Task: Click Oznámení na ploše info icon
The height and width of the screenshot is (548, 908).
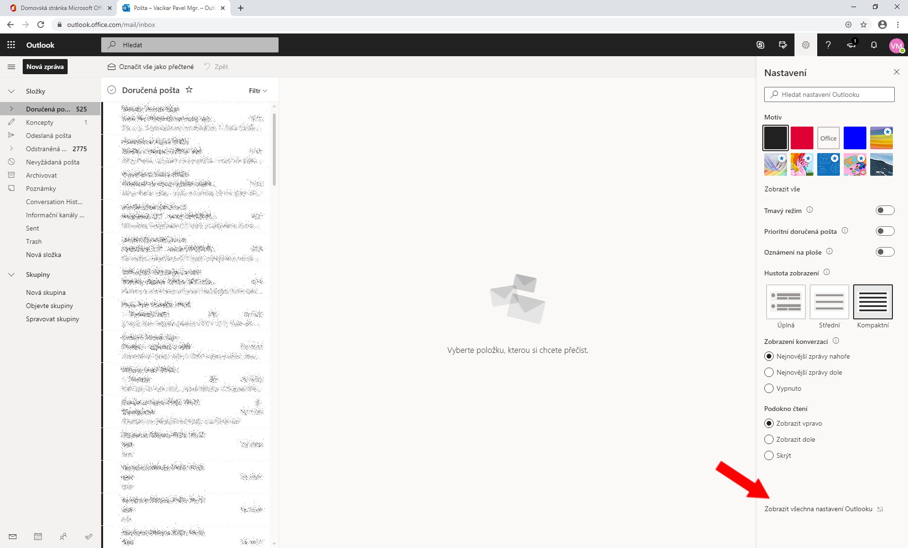Action: tap(829, 251)
